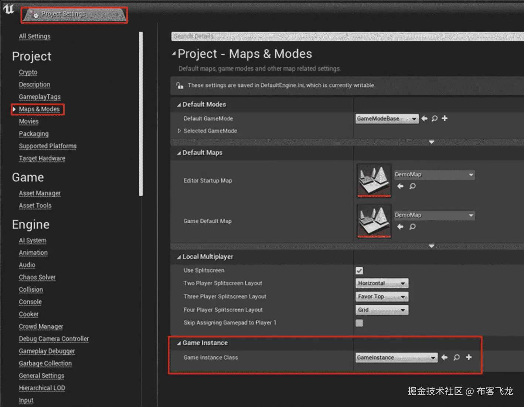Open Cooker engine settings
524x407 pixels.
coord(28,314)
